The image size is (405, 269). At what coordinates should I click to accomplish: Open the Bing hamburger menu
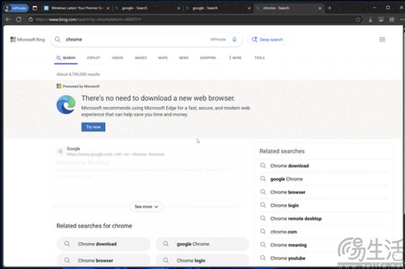pyautogui.click(x=382, y=40)
